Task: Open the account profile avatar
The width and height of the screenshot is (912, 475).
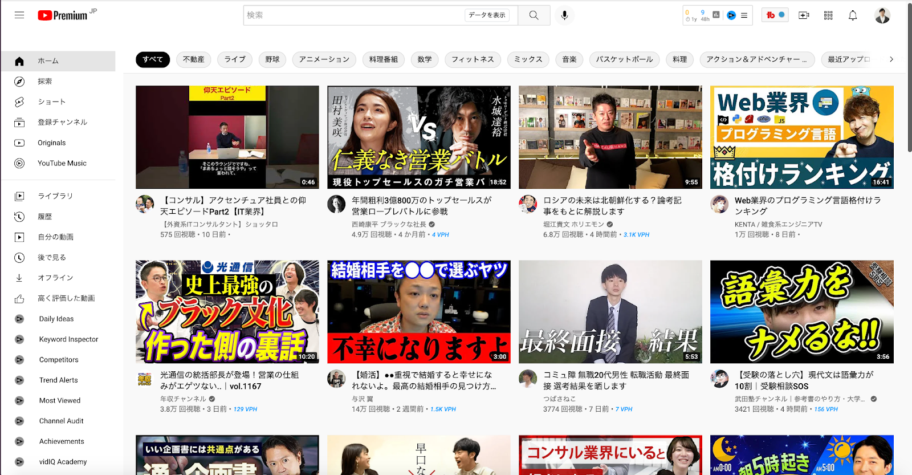Action: [882, 15]
